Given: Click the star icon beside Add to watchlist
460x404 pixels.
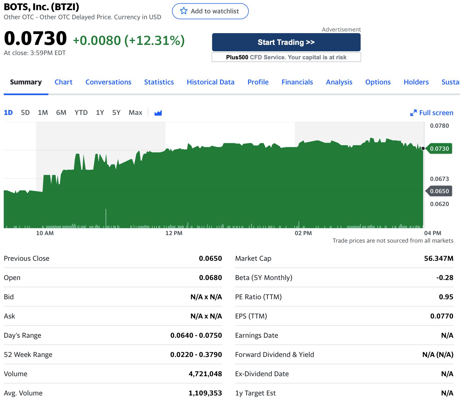Looking at the screenshot, I should [x=184, y=11].
